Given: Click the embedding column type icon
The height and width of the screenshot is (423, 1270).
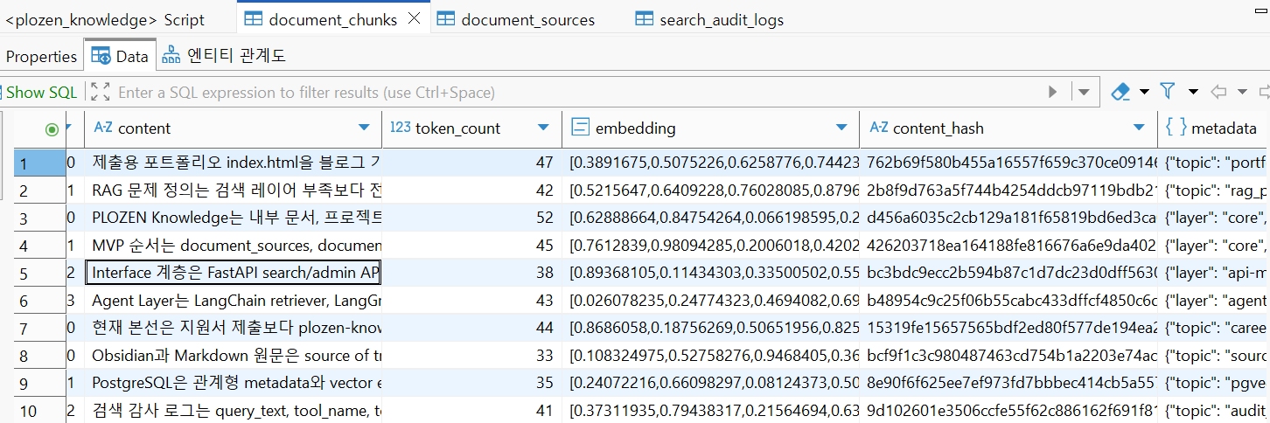Looking at the screenshot, I should pos(580,128).
